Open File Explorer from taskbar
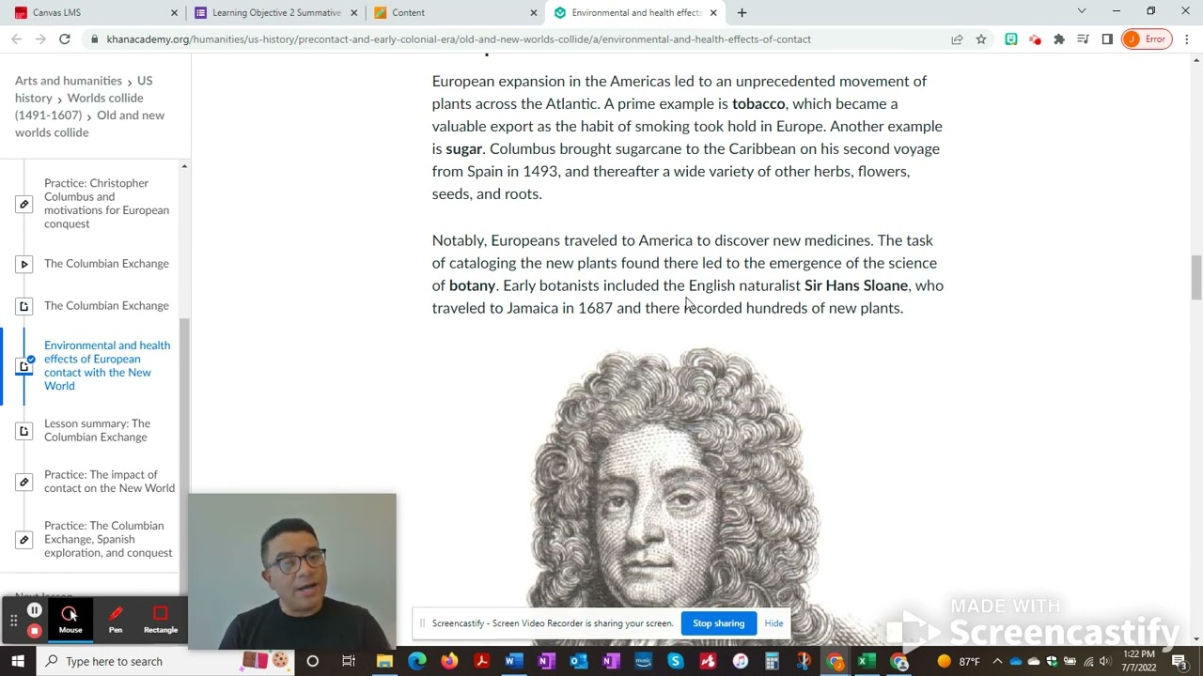This screenshot has height=676, width=1203. (384, 661)
